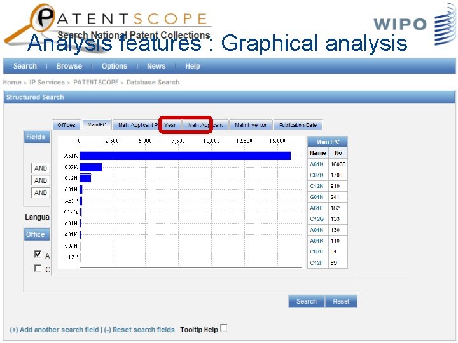Screen dimensions: 458x343
Task: Click the Name column header
Action: (318, 153)
